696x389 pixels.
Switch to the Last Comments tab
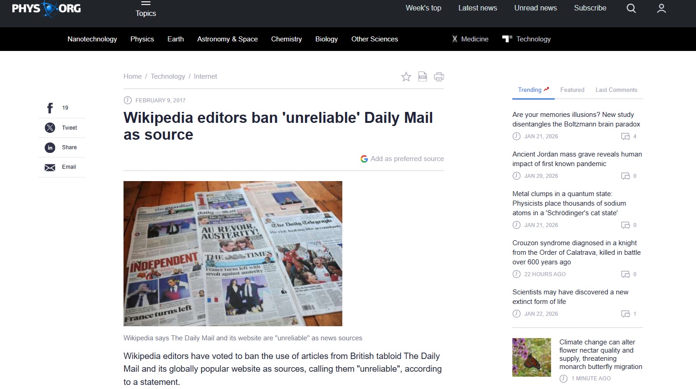(616, 90)
